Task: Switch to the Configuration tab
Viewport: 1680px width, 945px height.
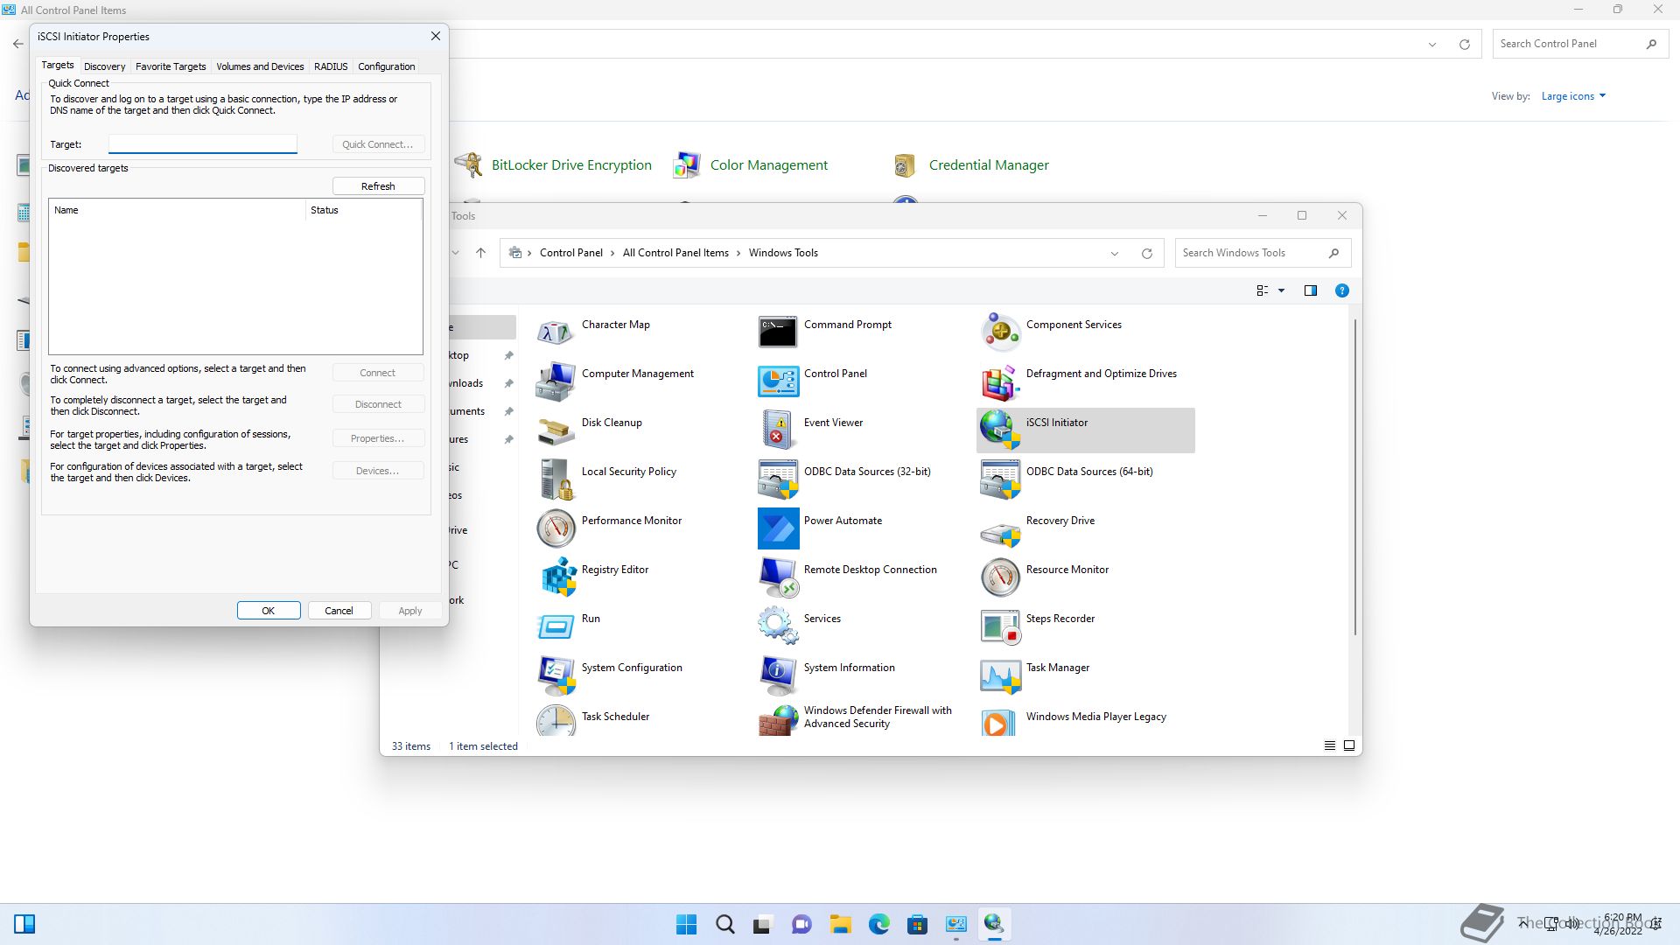Action: pyautogui.click(x=386, y=66)
